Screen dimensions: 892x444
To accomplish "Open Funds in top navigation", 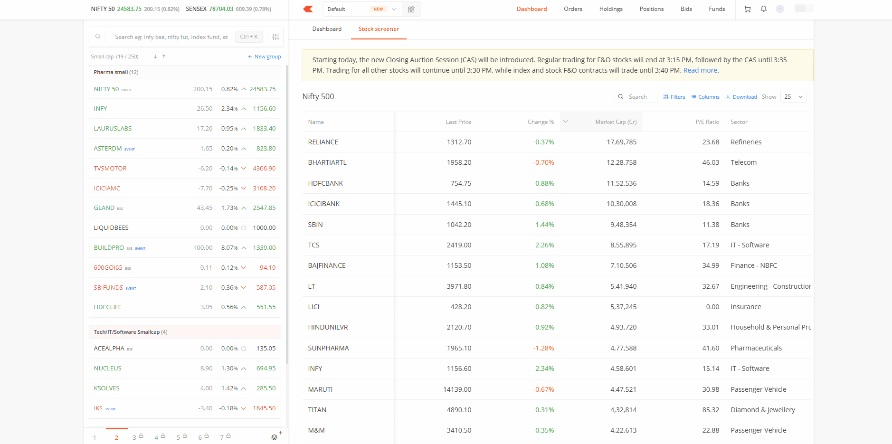I will [x=717, y=9].
